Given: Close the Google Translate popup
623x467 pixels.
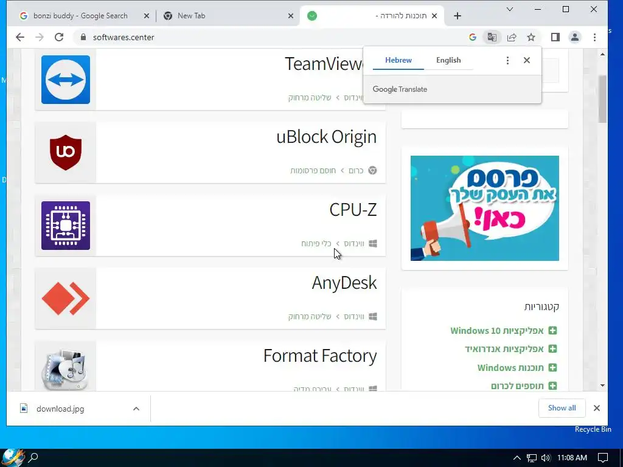Looking at the screenshot, I should [x=527, y=60].
